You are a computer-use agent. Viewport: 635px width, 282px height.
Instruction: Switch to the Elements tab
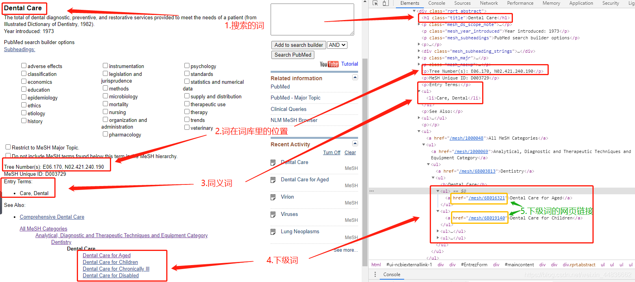click(x=410, y=3)
